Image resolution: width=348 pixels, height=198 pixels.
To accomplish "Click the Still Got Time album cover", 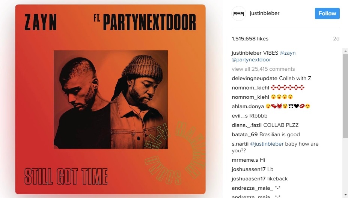I will (110, 99).
